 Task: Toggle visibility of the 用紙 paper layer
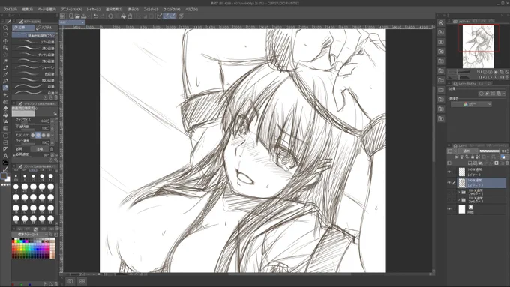coord(449,209)
